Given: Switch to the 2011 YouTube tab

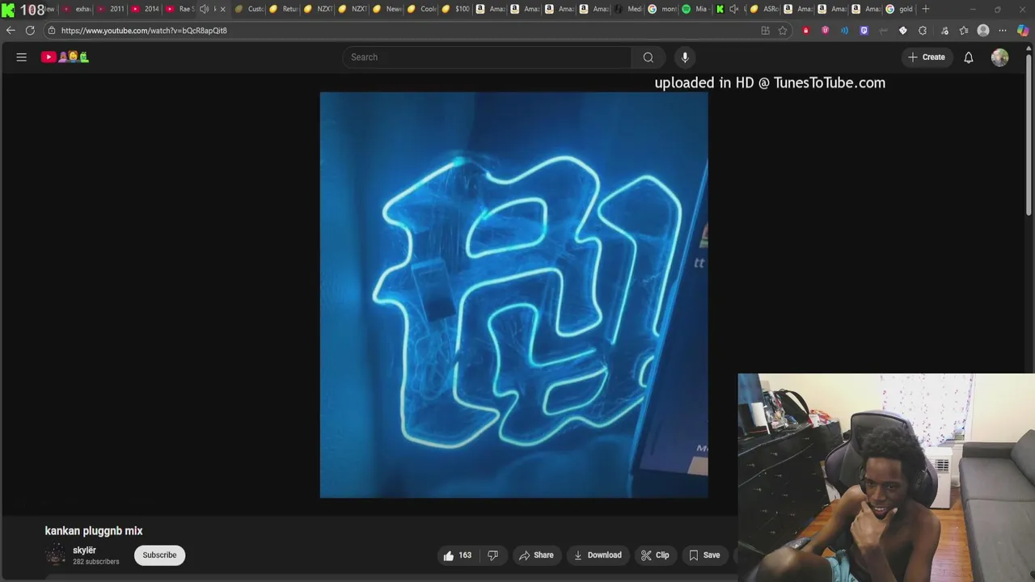Looking at the screenshot, I should [x=112, y=9].
